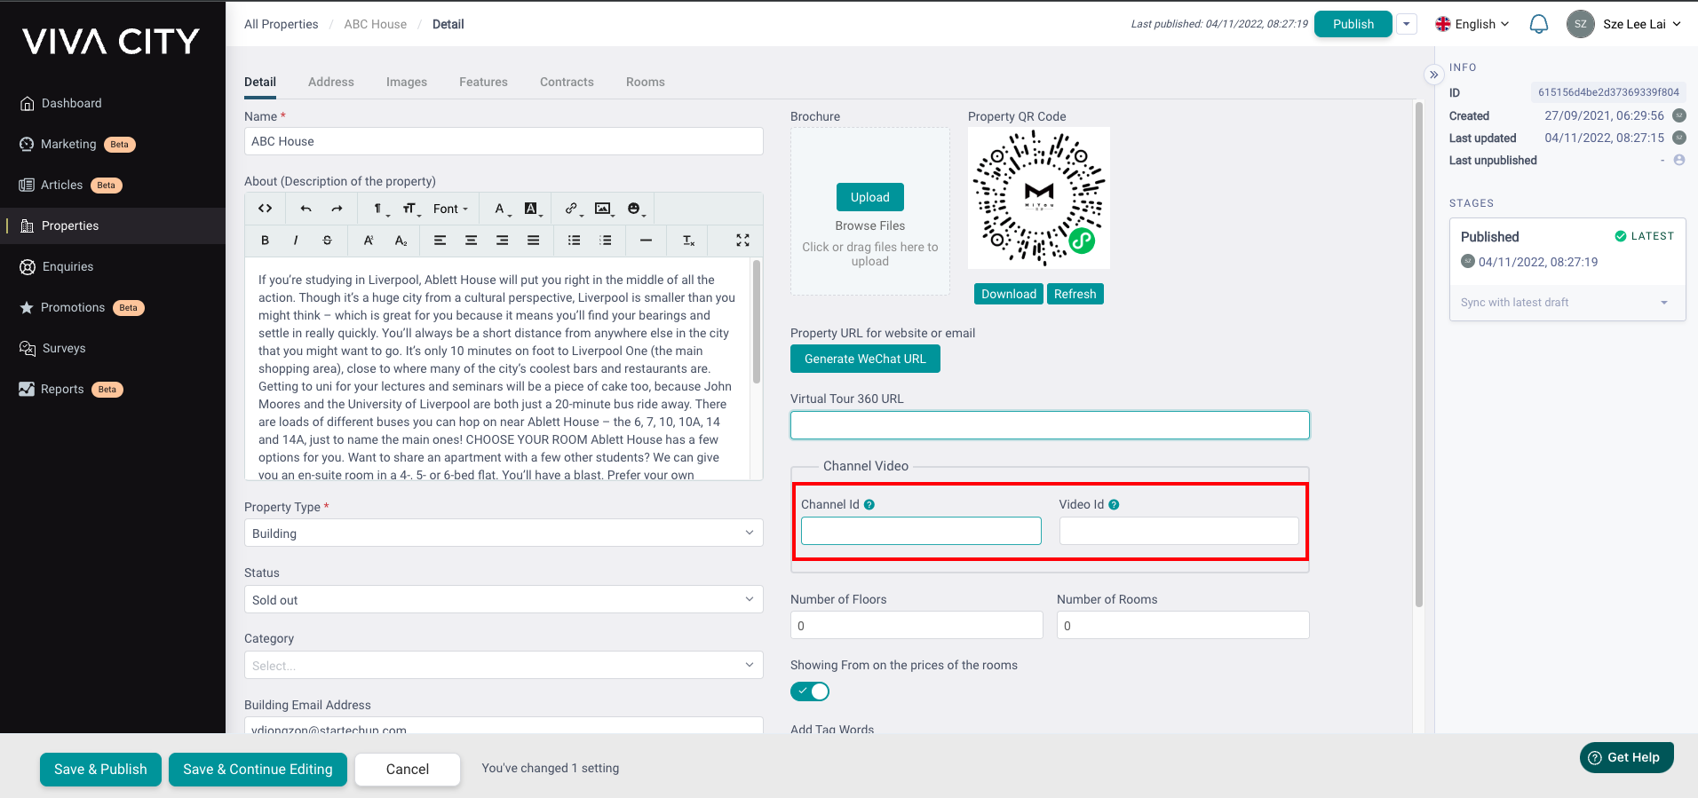Image resolution: width=1698 pixels, height=798 pixels.
Task: Collapse the info side panel
Action: tap(1433, 75)
